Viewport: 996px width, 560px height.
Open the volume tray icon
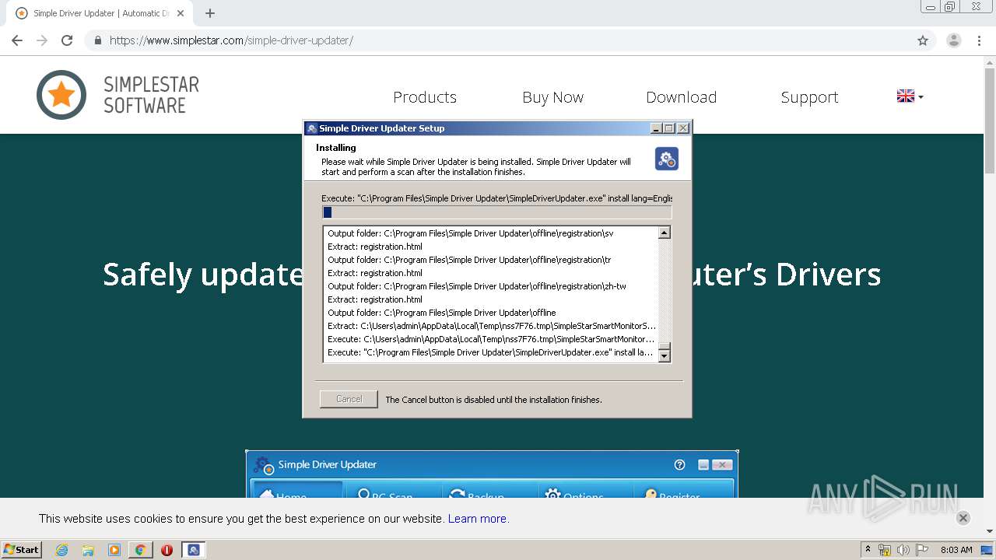[903, 550]
